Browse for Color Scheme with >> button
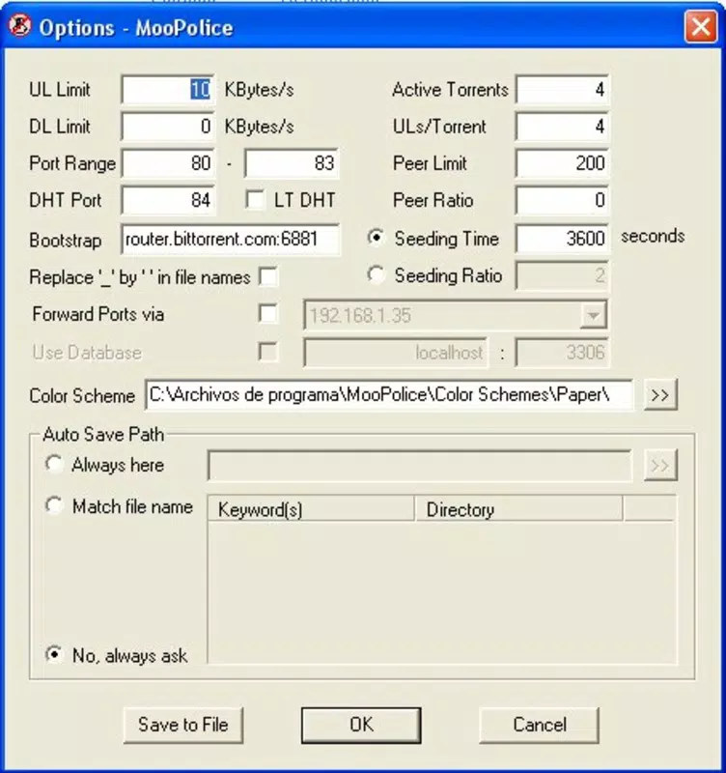This screenshot has height=773, width=726. click(x=660, y=394)
